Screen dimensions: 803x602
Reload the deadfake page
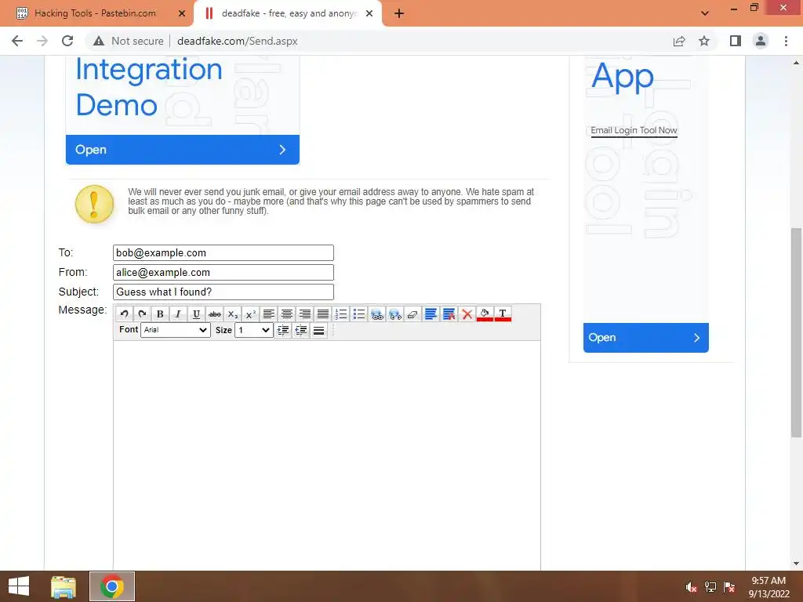tap(67, 41)
